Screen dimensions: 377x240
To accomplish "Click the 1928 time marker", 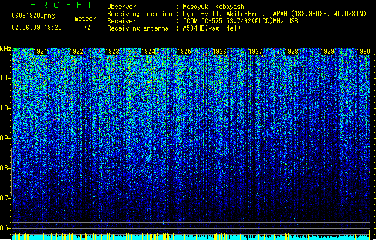I will pyautogui.click(x=291, y=52).
